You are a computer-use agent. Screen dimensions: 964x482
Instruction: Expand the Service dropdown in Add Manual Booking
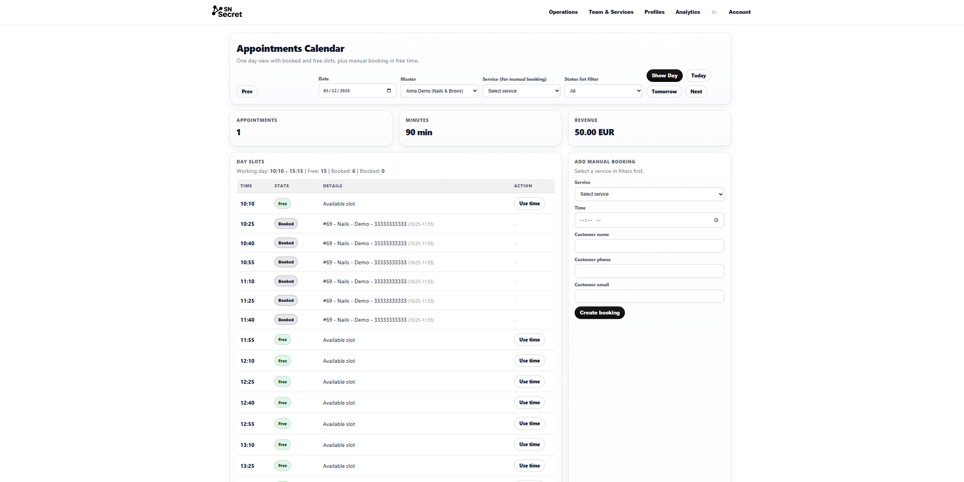coord(649,194)
